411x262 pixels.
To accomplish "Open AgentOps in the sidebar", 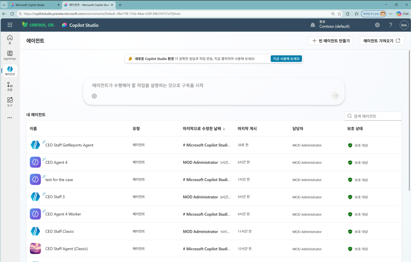I will [x=10, y=55].
